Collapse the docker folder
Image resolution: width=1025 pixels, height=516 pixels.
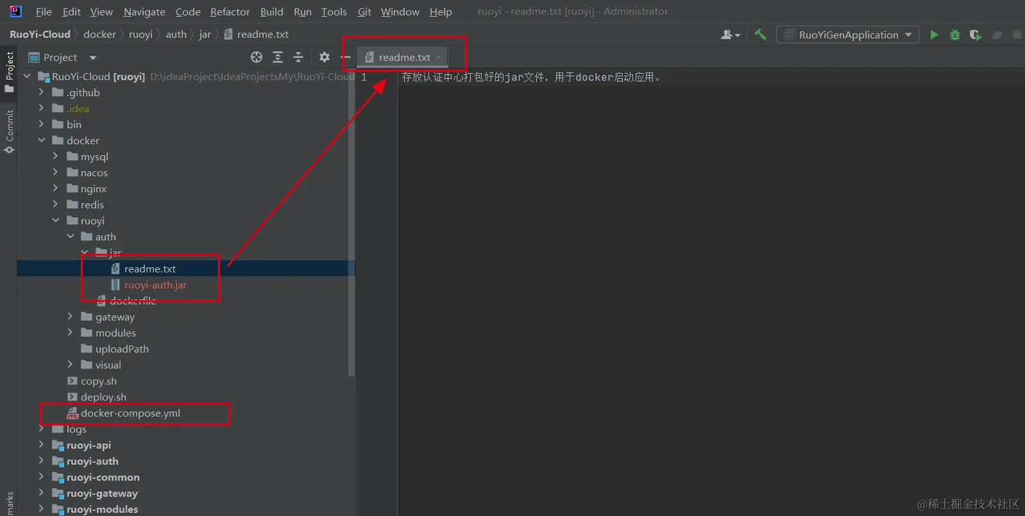[x=42, y=140]
